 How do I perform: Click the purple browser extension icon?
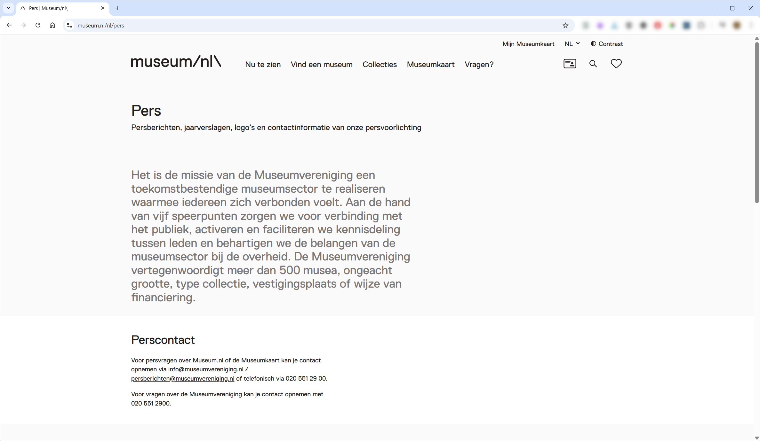click(x=600, y=26)
